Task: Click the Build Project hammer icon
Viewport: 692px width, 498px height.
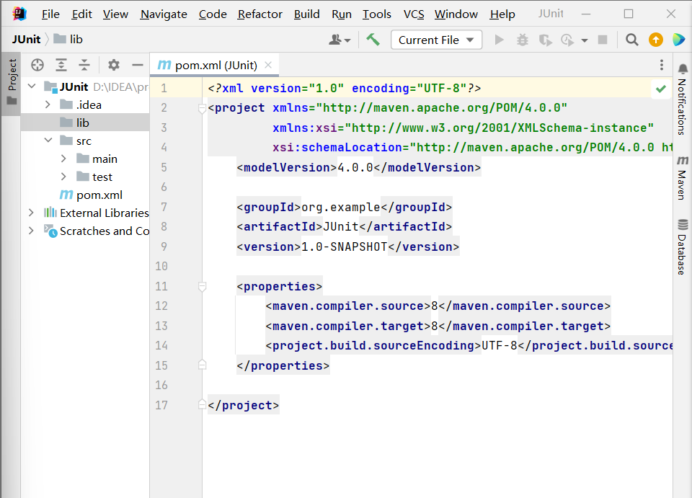Action: tap(373, 40)
